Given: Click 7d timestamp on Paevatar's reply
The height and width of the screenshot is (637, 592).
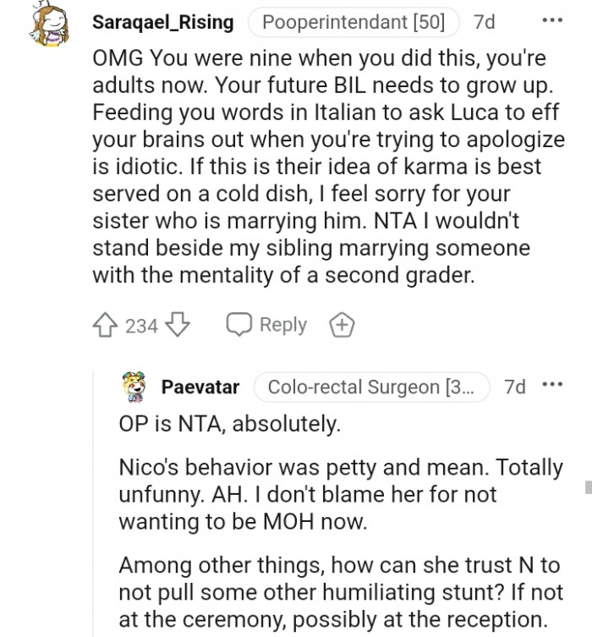Looking at the screenshot, I should click(x=514, y=387).
